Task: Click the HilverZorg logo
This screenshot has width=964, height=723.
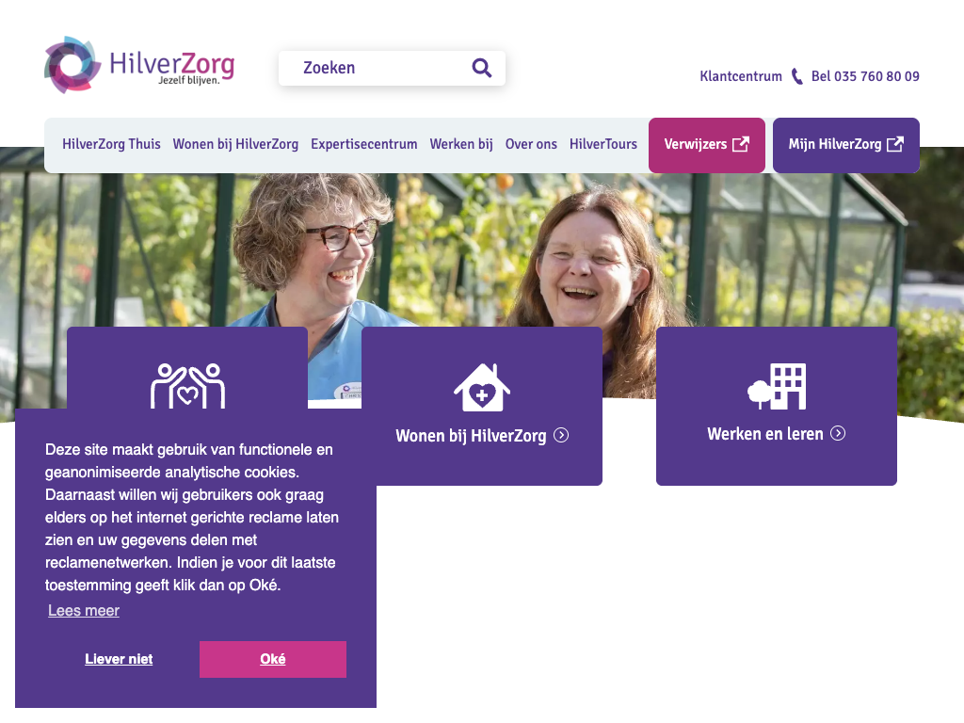Action: pos(139,65)
